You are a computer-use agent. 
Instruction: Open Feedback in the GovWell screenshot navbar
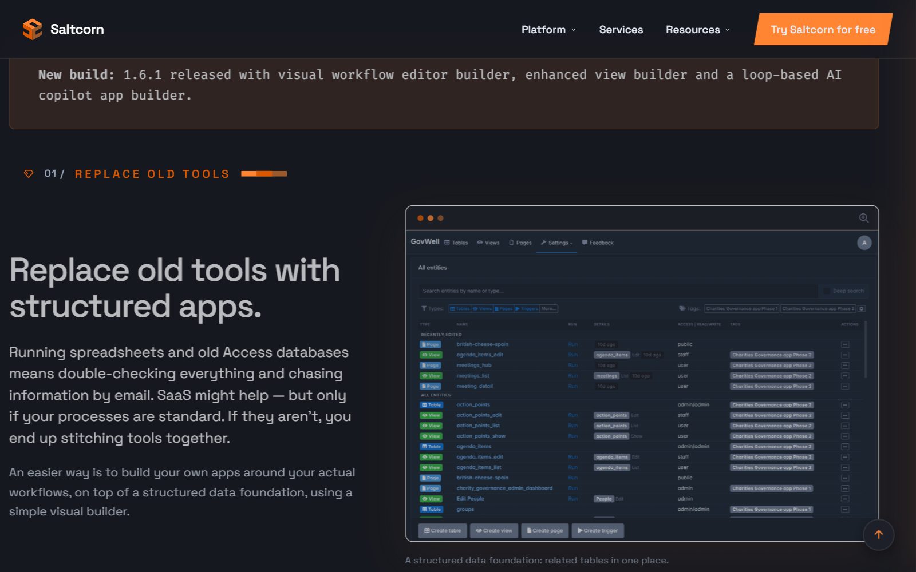[x=598, y=243]
